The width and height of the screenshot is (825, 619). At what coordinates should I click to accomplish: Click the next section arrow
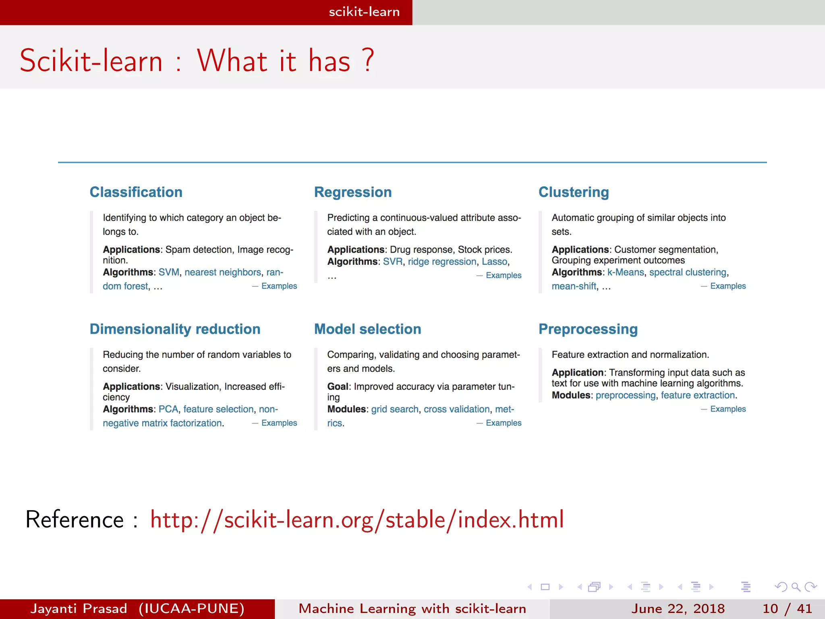click(x=711, y=587)
